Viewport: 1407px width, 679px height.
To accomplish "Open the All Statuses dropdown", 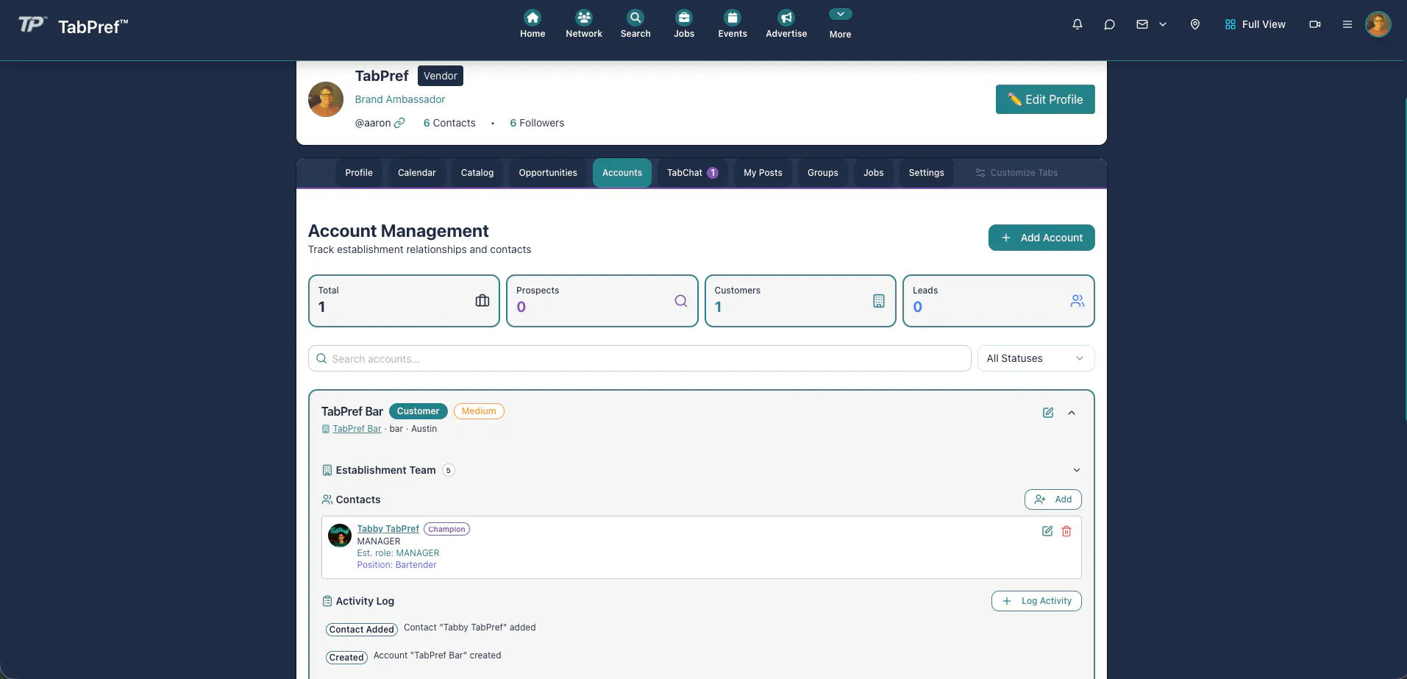I will (1036, 358).
